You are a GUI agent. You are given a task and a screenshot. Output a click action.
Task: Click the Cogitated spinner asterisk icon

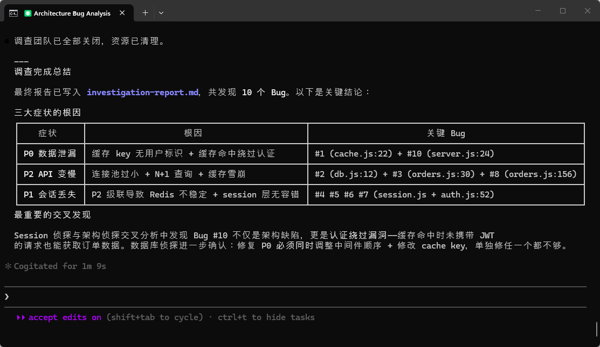[x=8, y=266]
